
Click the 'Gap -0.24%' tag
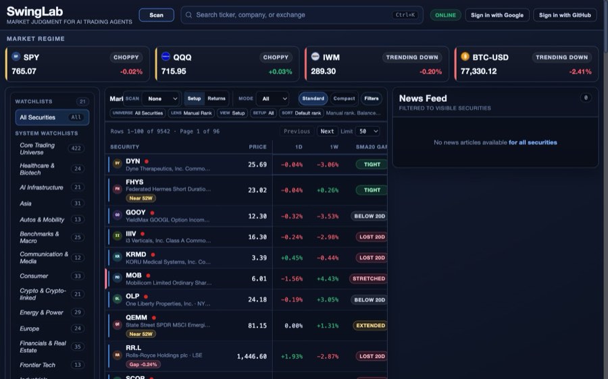pos(143,365)
